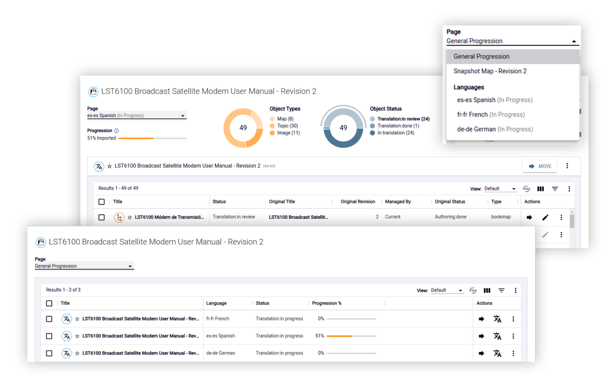This screenshot has height=387, width=613.
Task: Select Snapshot Map - Revision 2 option
Action: 490,71
